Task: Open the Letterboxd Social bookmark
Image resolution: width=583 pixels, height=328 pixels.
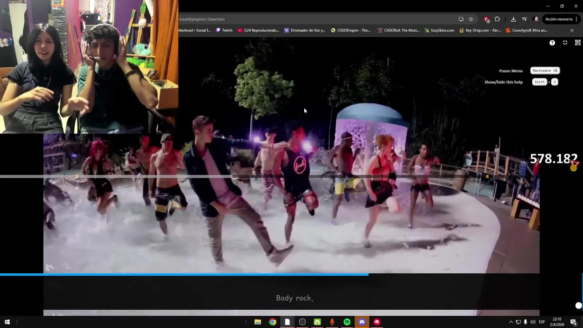Action: tap(194, 31)
